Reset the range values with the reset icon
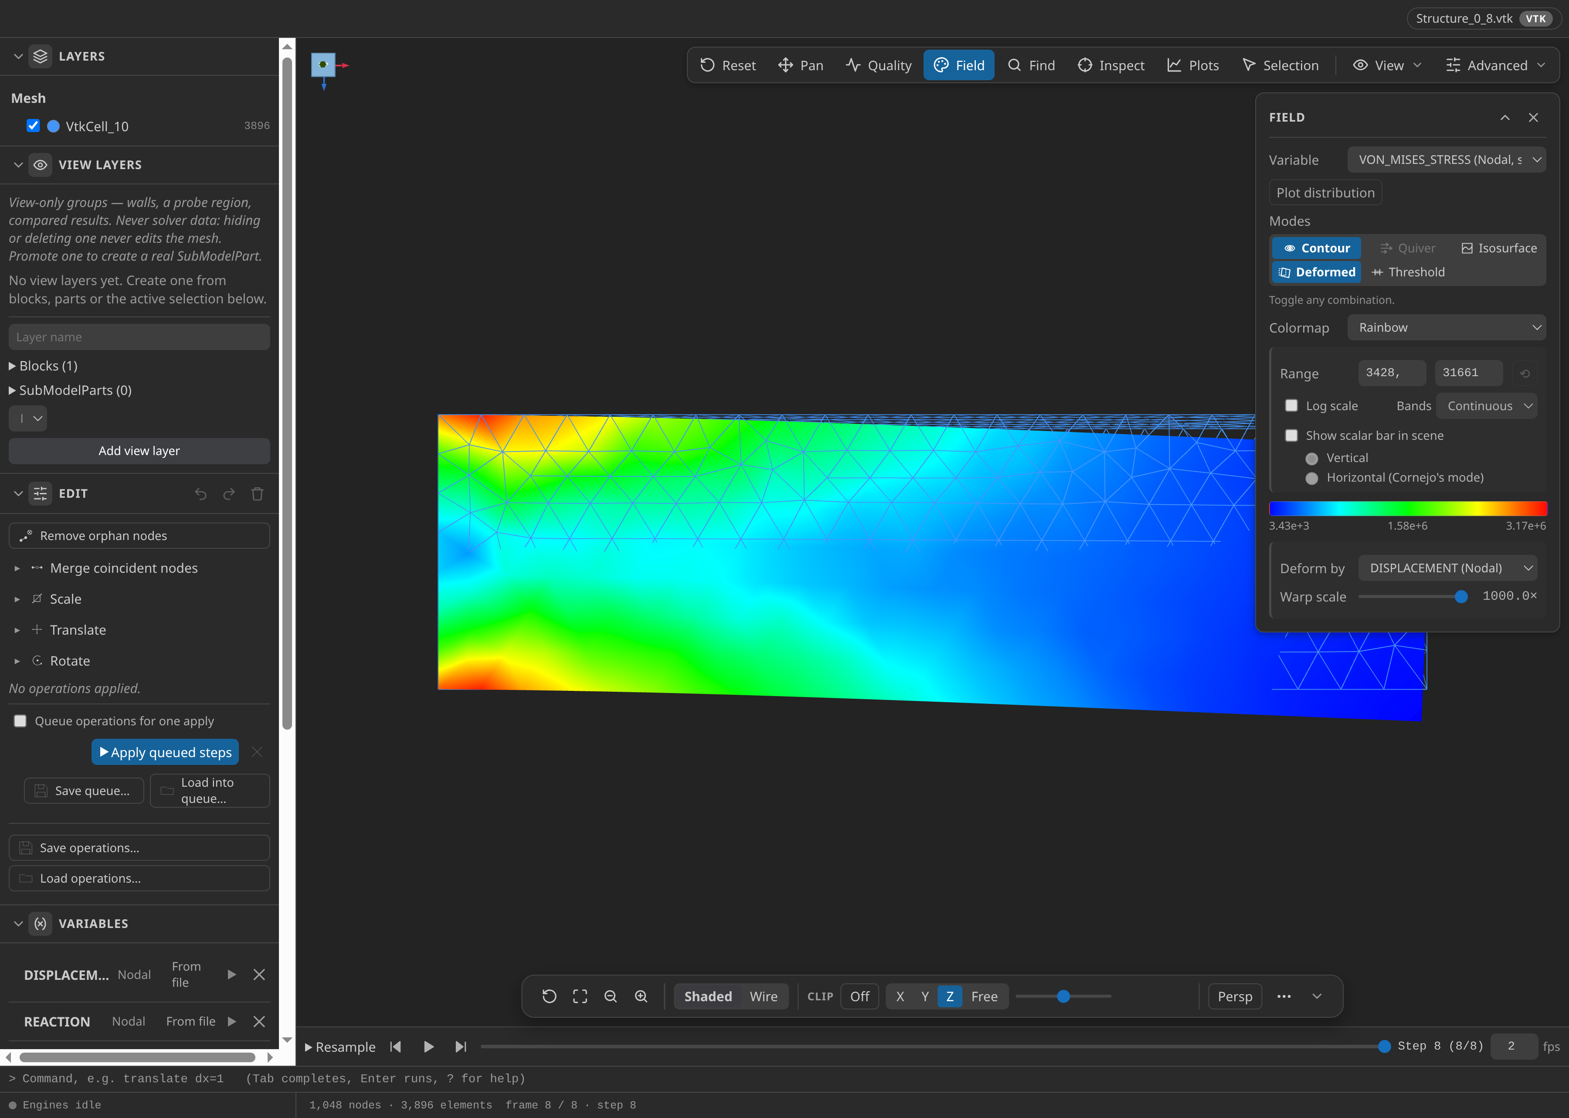This screenshot has height=1118, width=1569. click(1524, 373)
